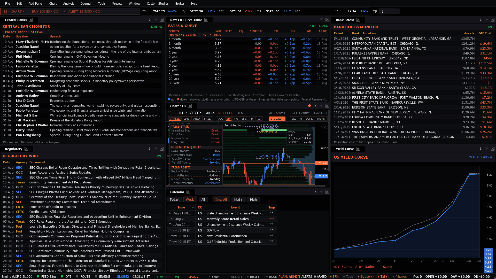Set chart interval to 1D
The image size is (496, 279).
pos(259,119)
